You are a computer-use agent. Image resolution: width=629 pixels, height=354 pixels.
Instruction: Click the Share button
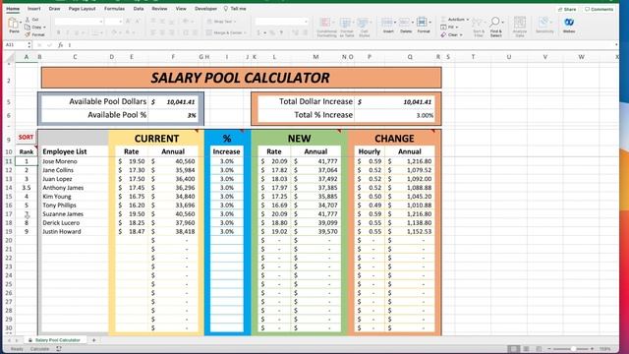[567, 9]
